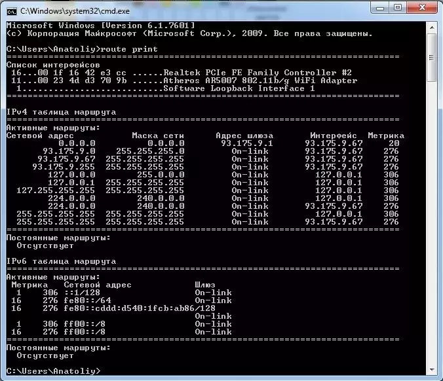Open the cmd.exe system menu icon
This screenshot has height=381, width=443.
[12, 12]
